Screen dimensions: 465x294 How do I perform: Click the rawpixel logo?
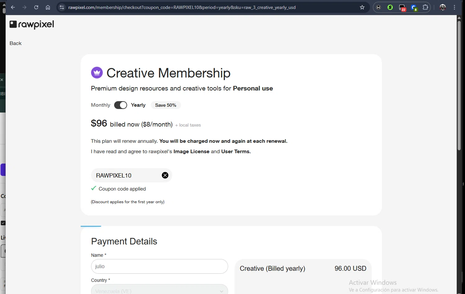(32, 24)
